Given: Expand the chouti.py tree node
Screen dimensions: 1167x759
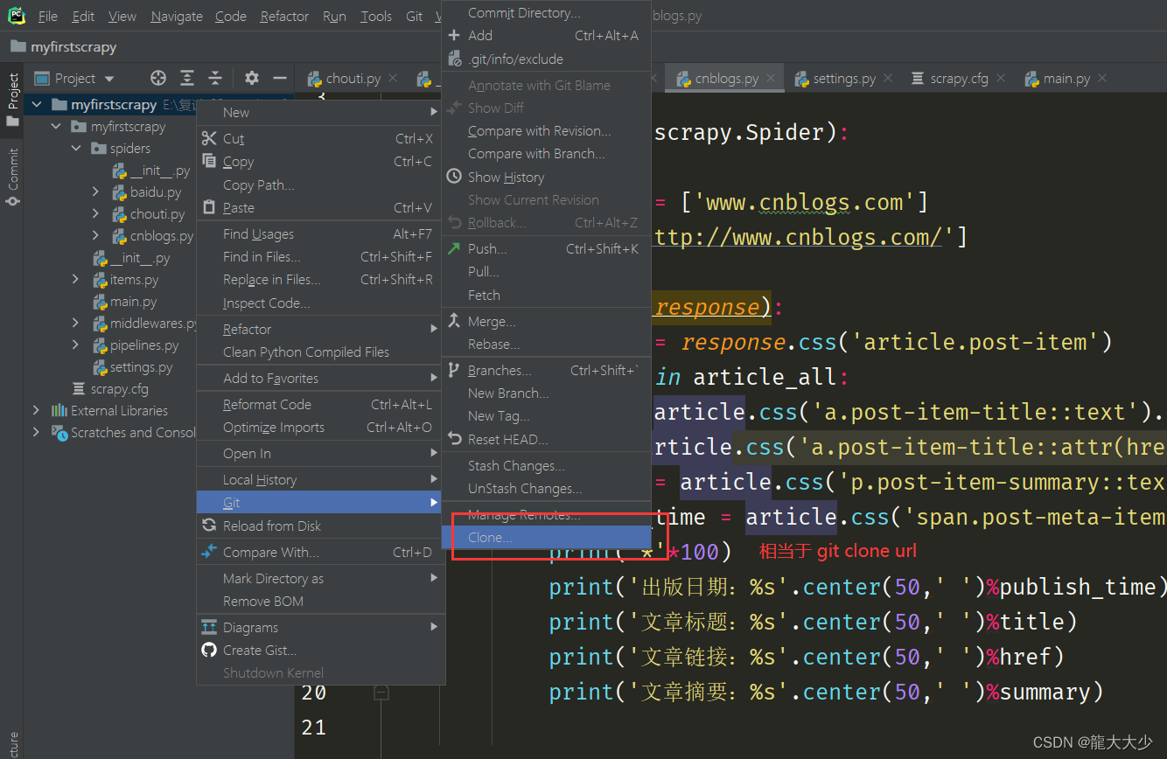Looking at the screenshot, I should click(96, 214).
